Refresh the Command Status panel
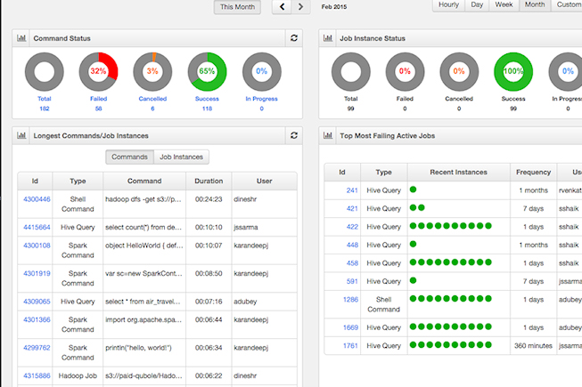 pyautogui.click(x=294, y=38)
